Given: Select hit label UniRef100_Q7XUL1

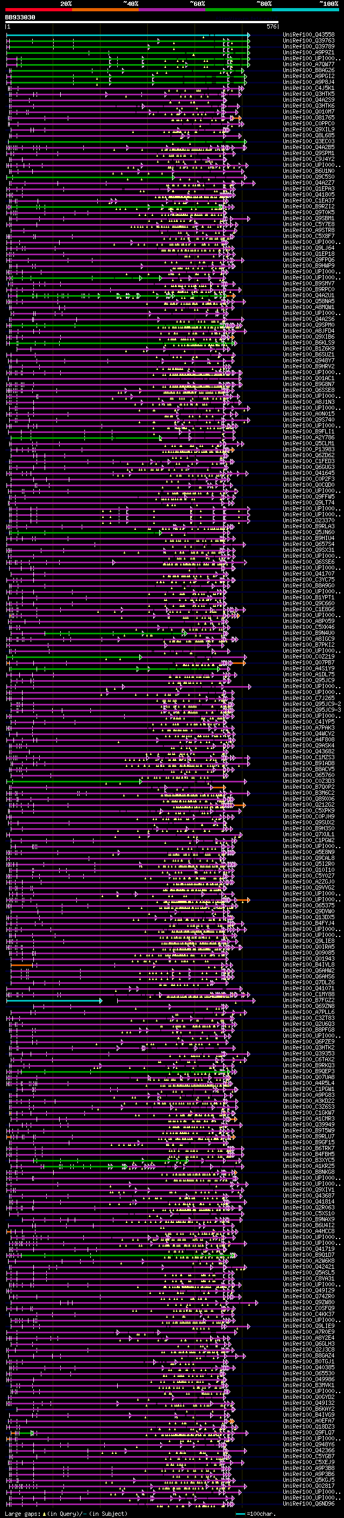Looking at the screenshot, I should pyautogui.click(x=309, y=835).
